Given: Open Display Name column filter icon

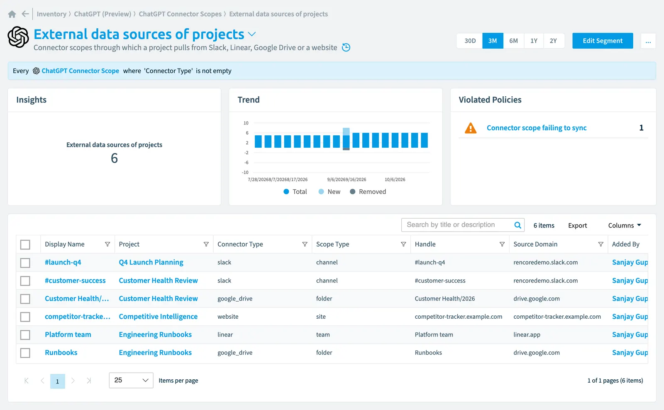Looking at the screenshot, I should pos(107,244).
